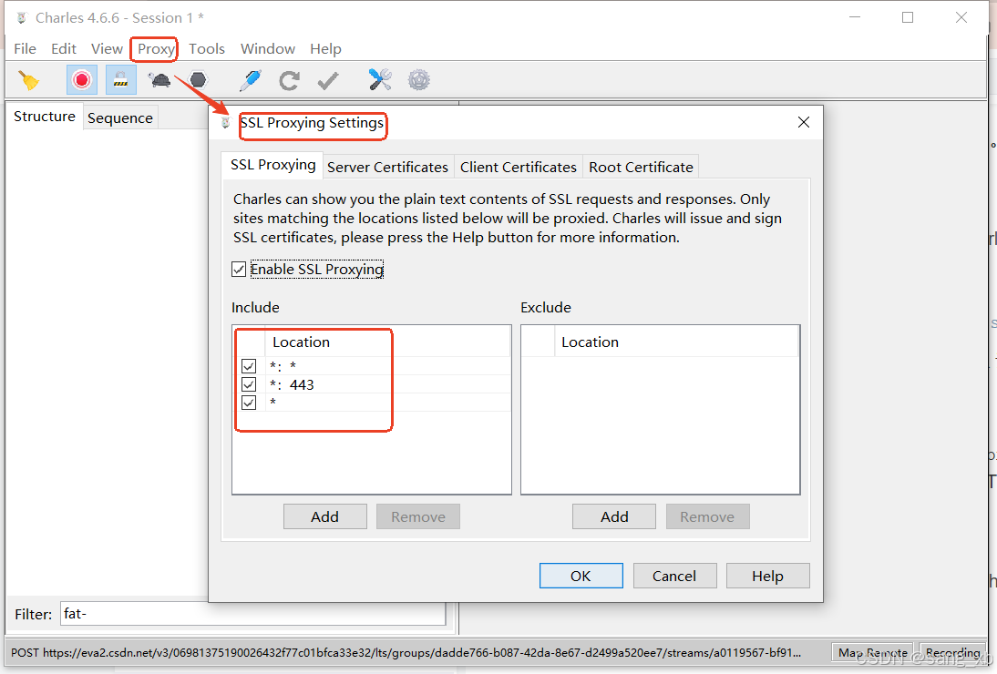Viewport: 997px width, 674px height.
Task: Click the Charles app icon in title bar
Action: (22, 18)
